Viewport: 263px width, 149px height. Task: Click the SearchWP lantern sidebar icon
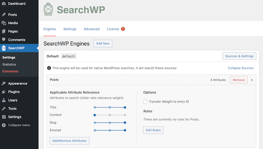[4, 48]
